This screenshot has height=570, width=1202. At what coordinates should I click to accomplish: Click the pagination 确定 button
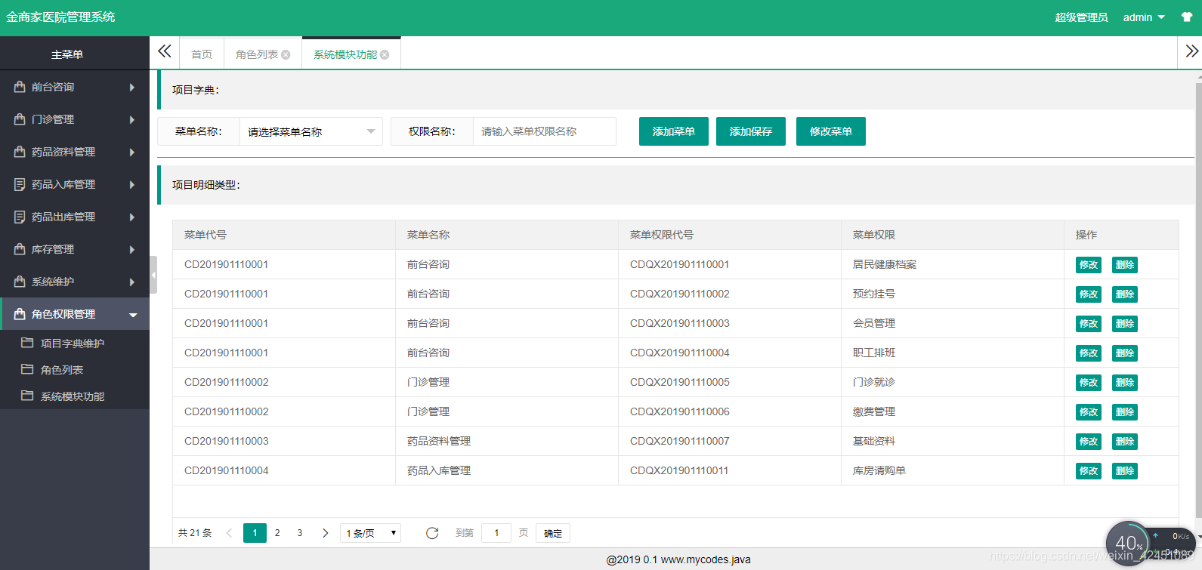tap(553, 533)
